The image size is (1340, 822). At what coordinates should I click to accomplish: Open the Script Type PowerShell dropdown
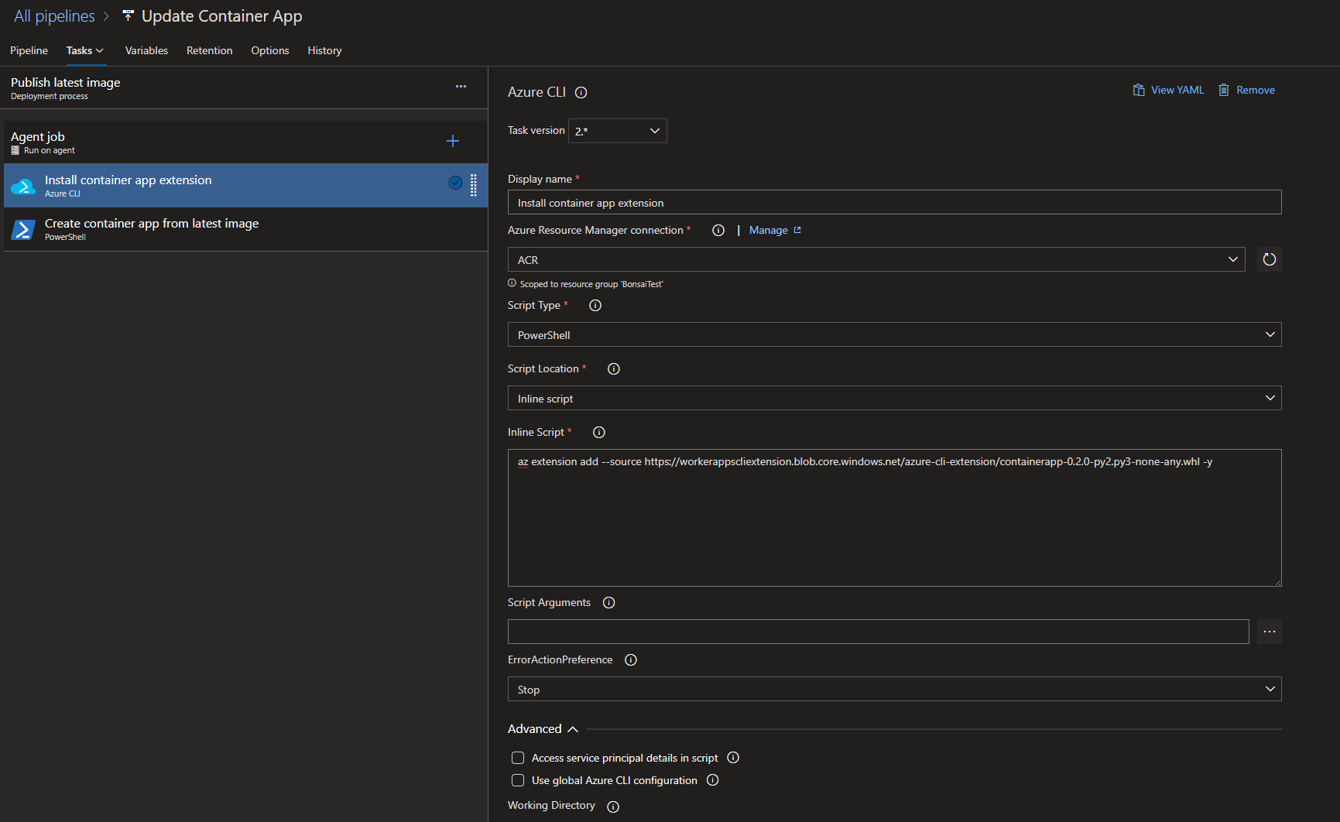click(x=895, y=334)
